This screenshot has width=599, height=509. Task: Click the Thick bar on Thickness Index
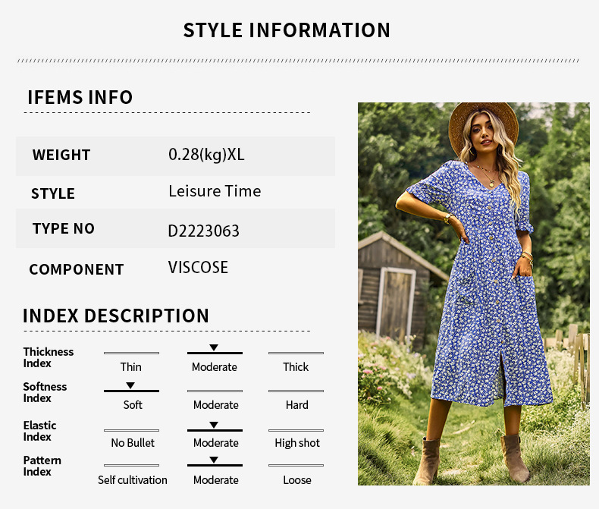coord(296,353)
